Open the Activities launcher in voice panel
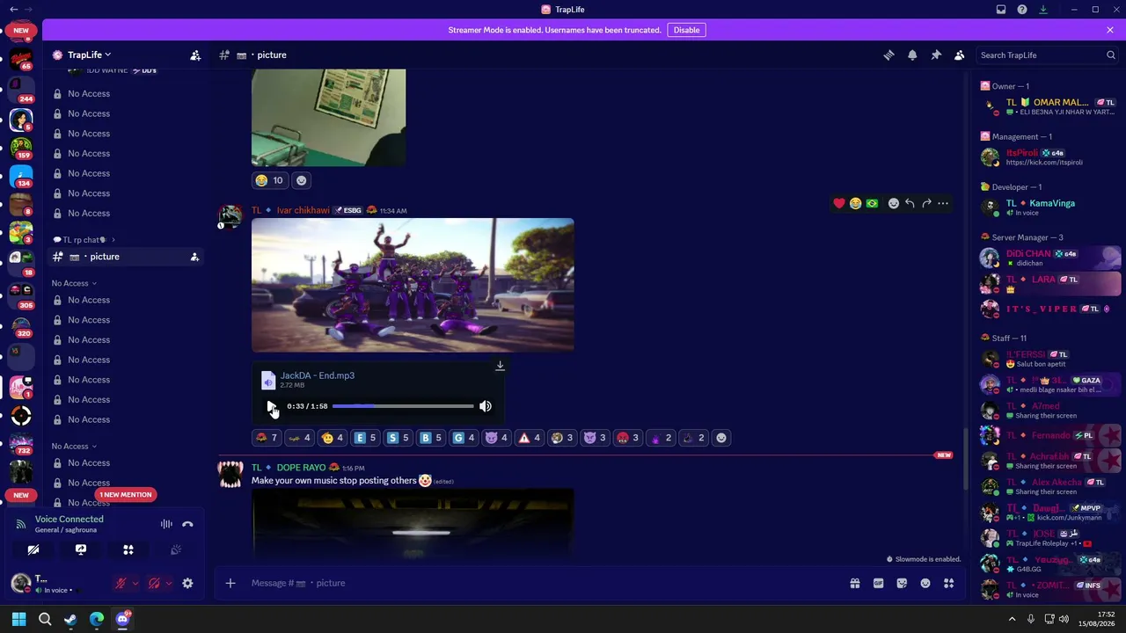Viewport: 1126px width, 633px height. (x=128, y=549)
